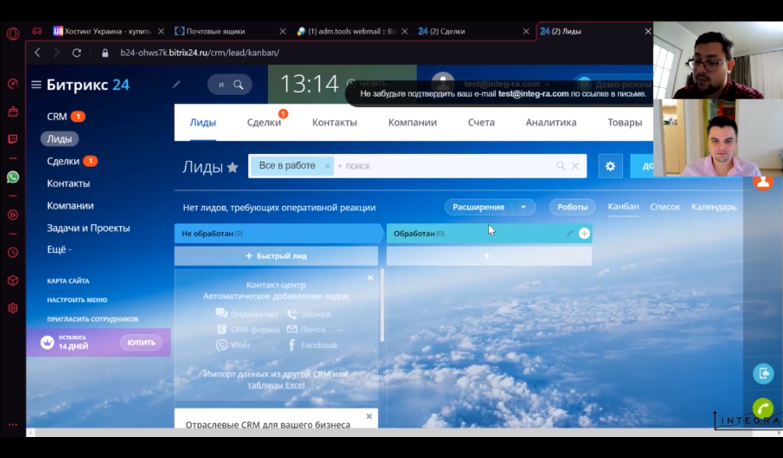Select Звонки in the Контакт-центр panel
The height and width of the screenshot is (458, 783).
309,314
